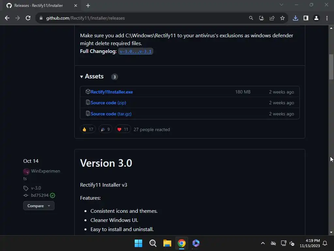Screen dimensions: 334x251
Task: Open the v-3.0...v-3.1 changelog link
Action: 135,51
